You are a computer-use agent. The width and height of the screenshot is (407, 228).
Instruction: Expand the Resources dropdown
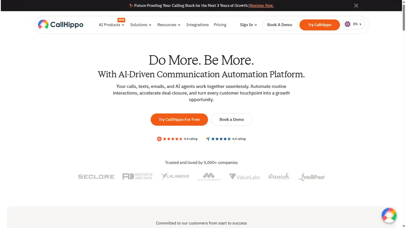169,25
